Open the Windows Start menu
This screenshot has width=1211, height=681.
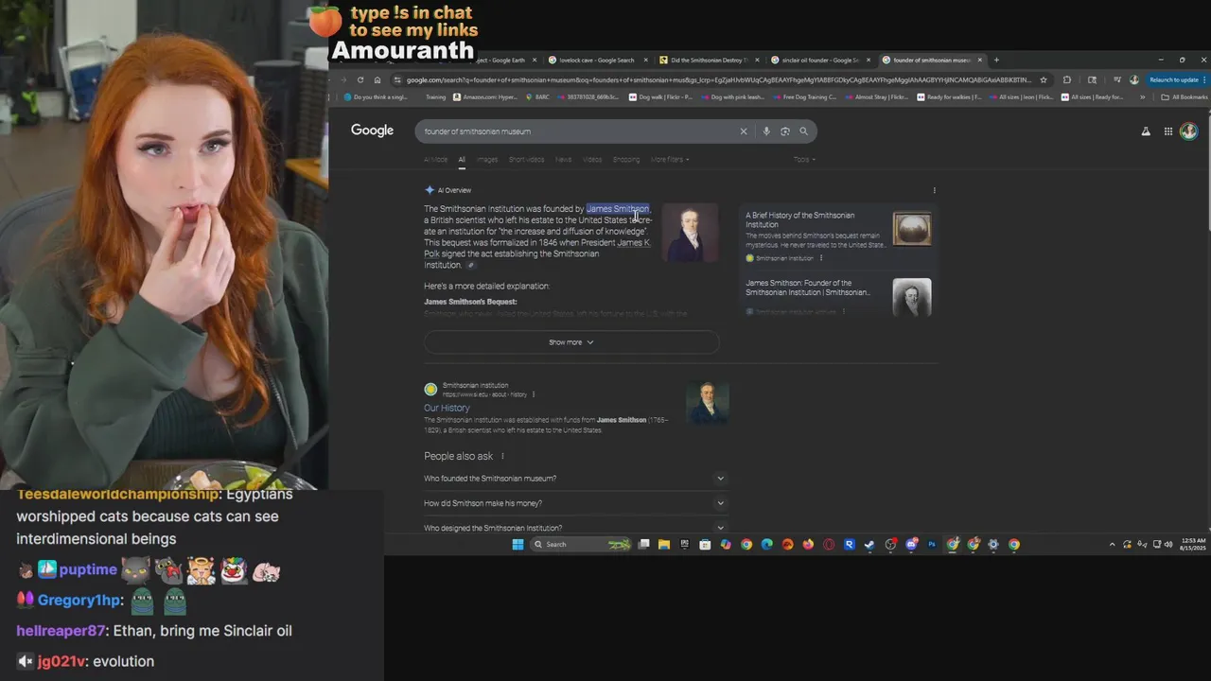point(518,544)
